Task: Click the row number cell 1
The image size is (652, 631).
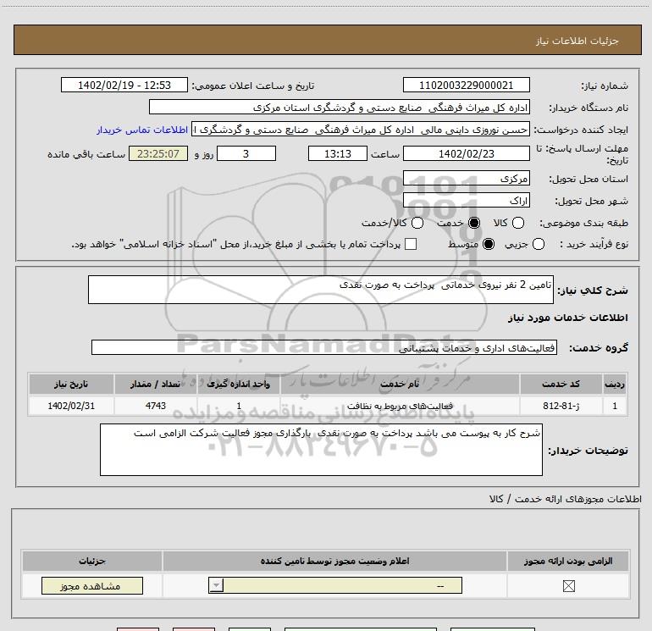Action: [x=615, y=406]
